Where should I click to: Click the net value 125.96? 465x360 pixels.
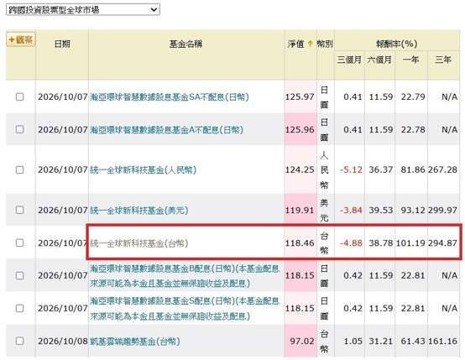(300, 129)
